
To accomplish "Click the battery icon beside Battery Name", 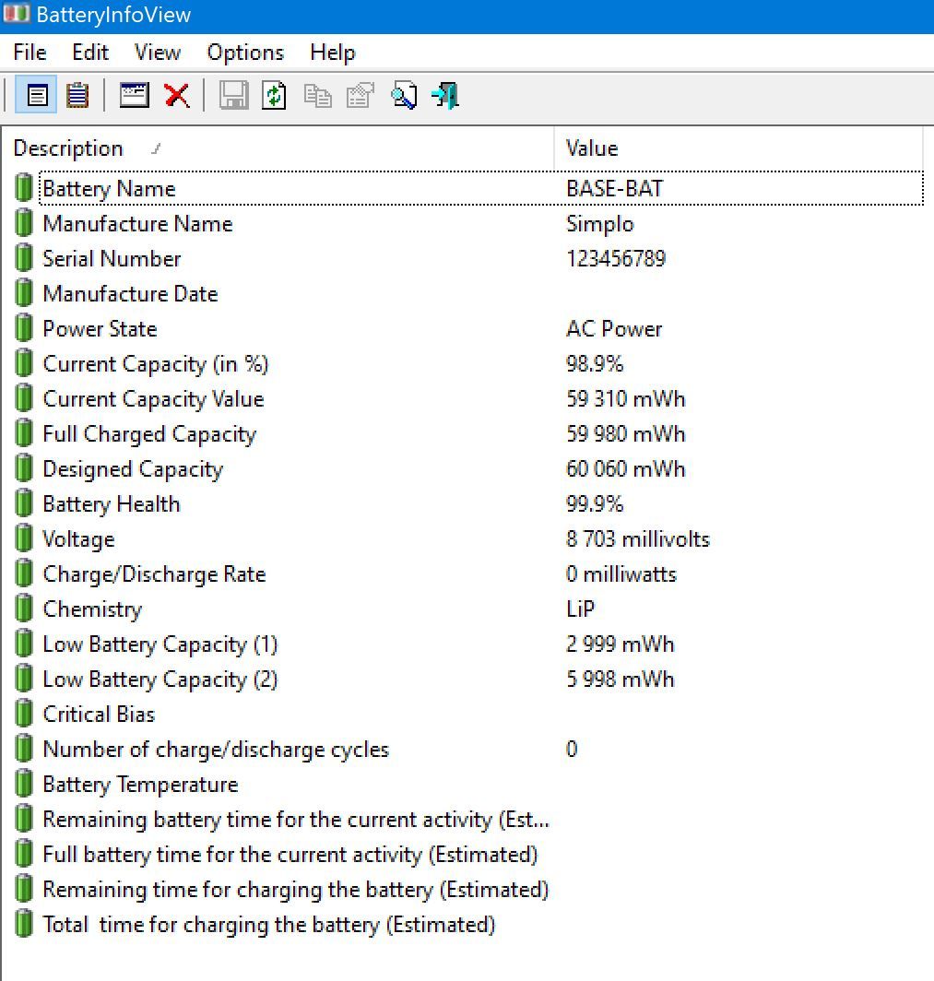I will tap(24, 188).
